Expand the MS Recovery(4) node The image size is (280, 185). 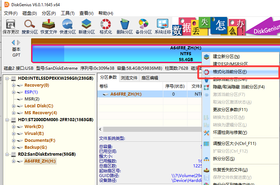(13, 113)
